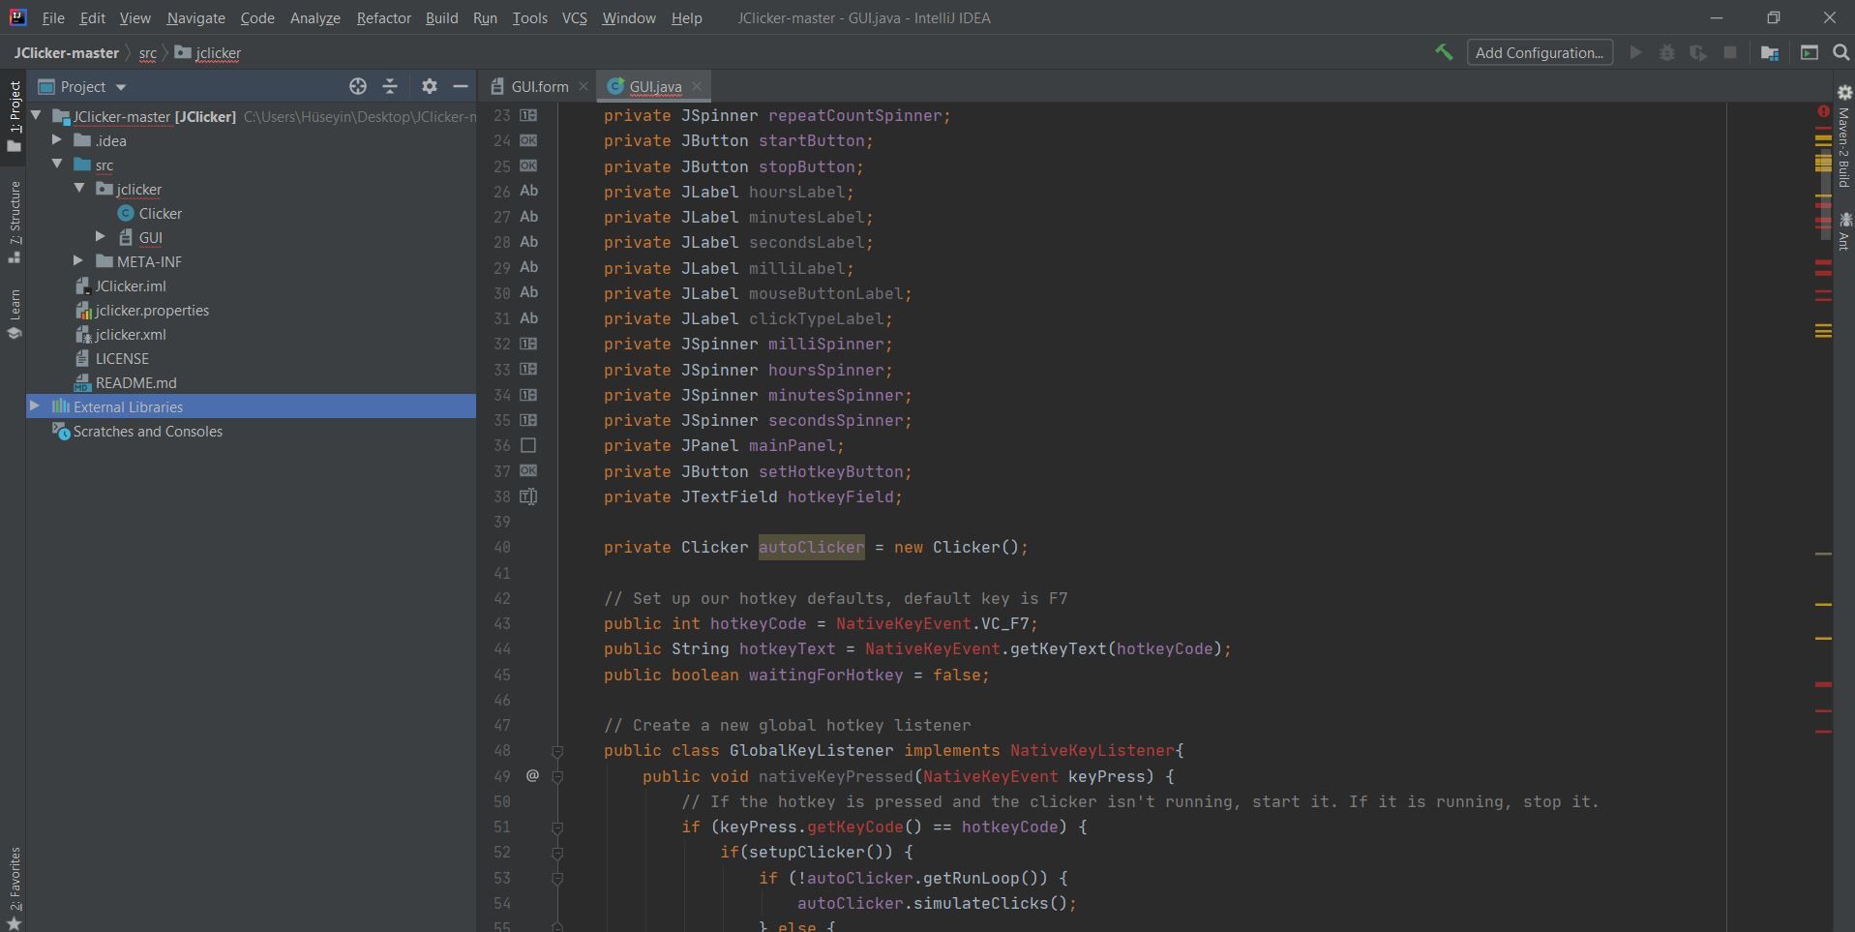The height and width of the screenshot is (932, 1855).
Task: Click the Build Project hammer icon
Action: (1443, 53)
